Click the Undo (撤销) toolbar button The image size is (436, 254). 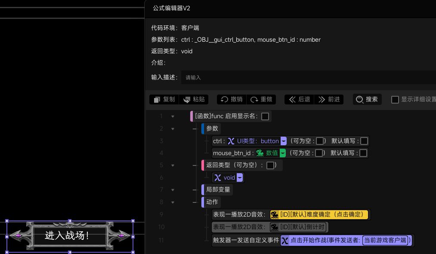(232, 99)
